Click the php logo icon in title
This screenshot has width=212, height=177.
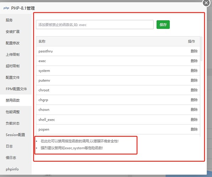tap(6, 8)
